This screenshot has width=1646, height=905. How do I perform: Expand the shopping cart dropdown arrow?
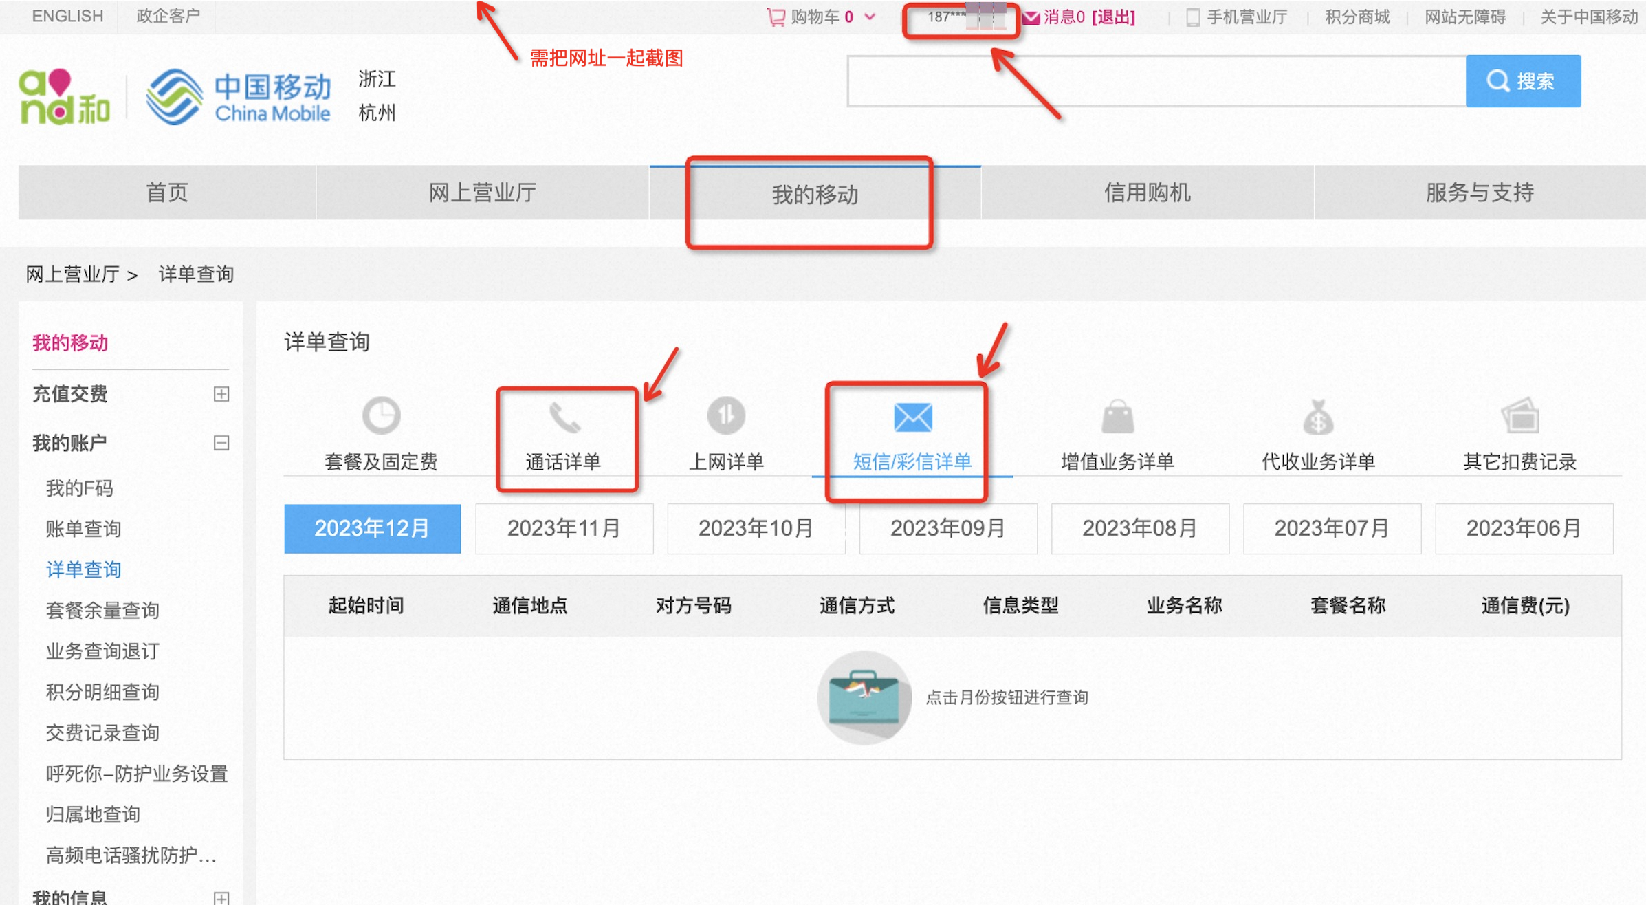(x=870, y=17)
